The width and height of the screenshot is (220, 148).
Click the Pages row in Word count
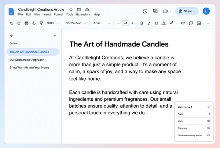[194, 114]
